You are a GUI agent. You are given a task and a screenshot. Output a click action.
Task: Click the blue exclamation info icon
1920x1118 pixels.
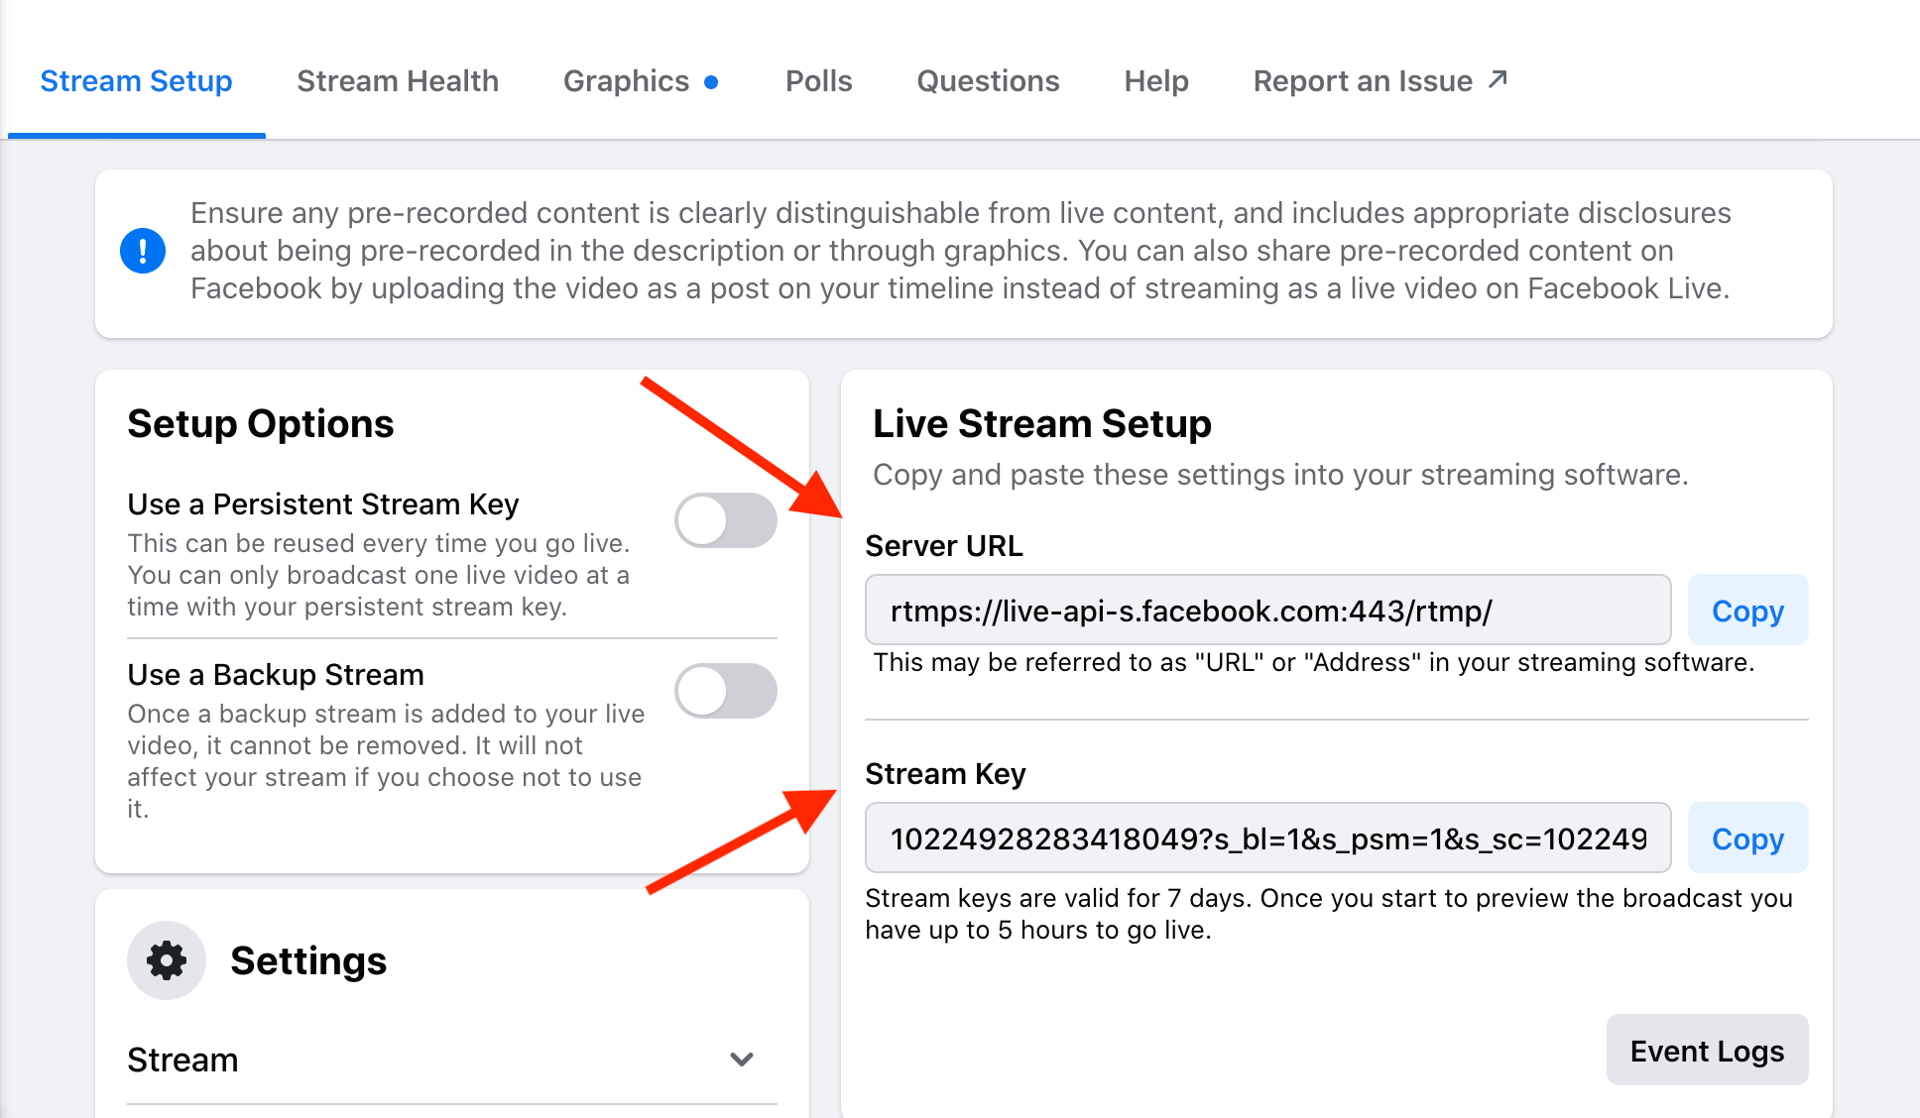point(143,251)
